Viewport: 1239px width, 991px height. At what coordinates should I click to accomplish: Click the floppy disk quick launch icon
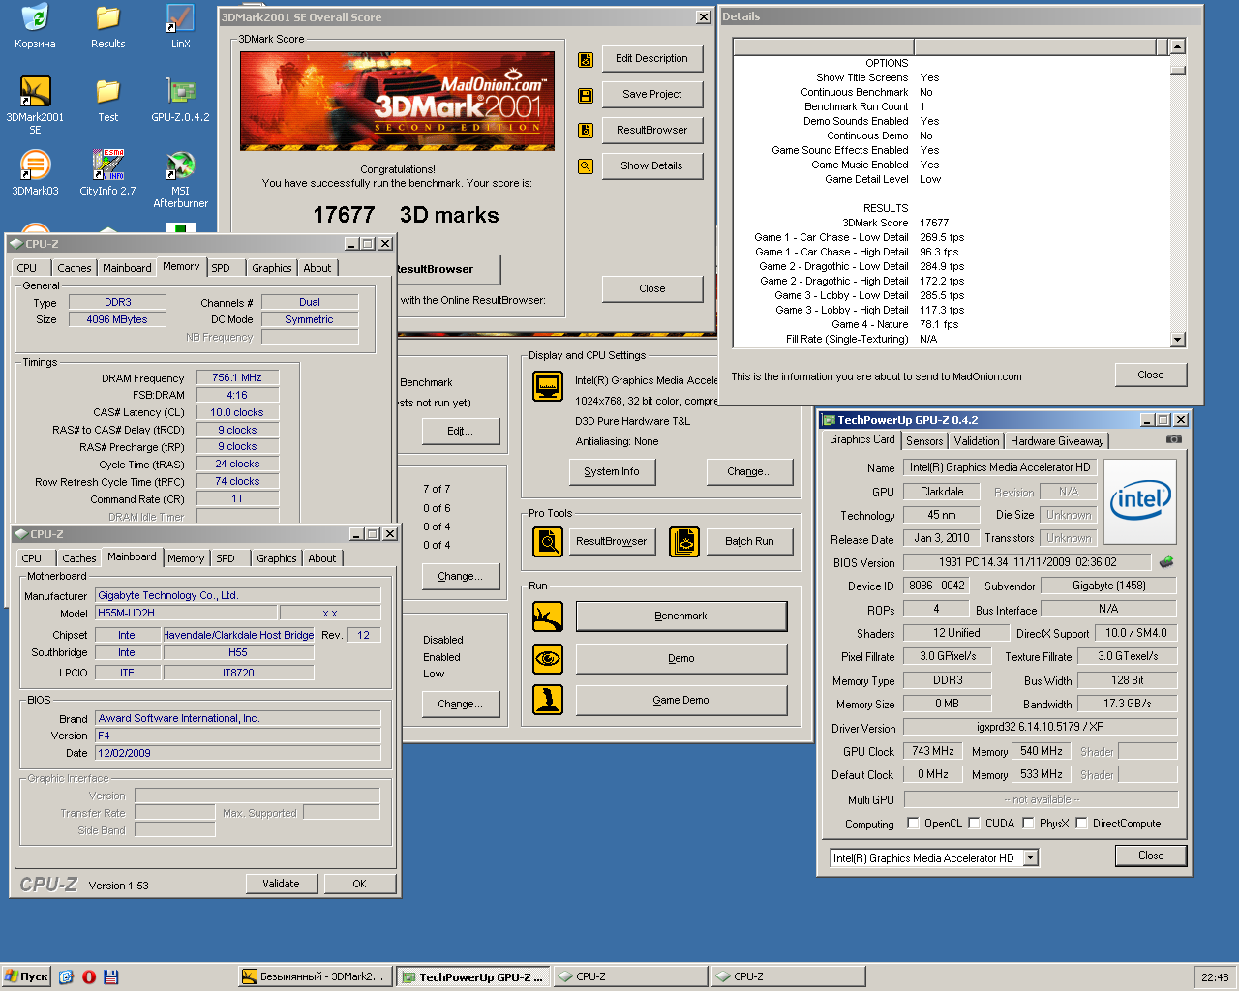110,976
